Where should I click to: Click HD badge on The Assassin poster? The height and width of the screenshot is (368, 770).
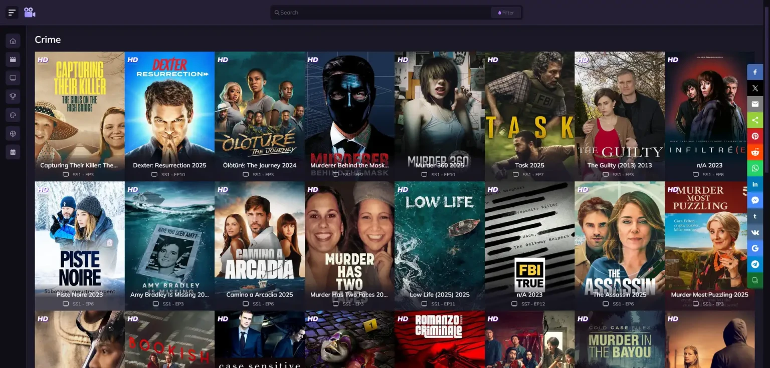click(583, 190)
